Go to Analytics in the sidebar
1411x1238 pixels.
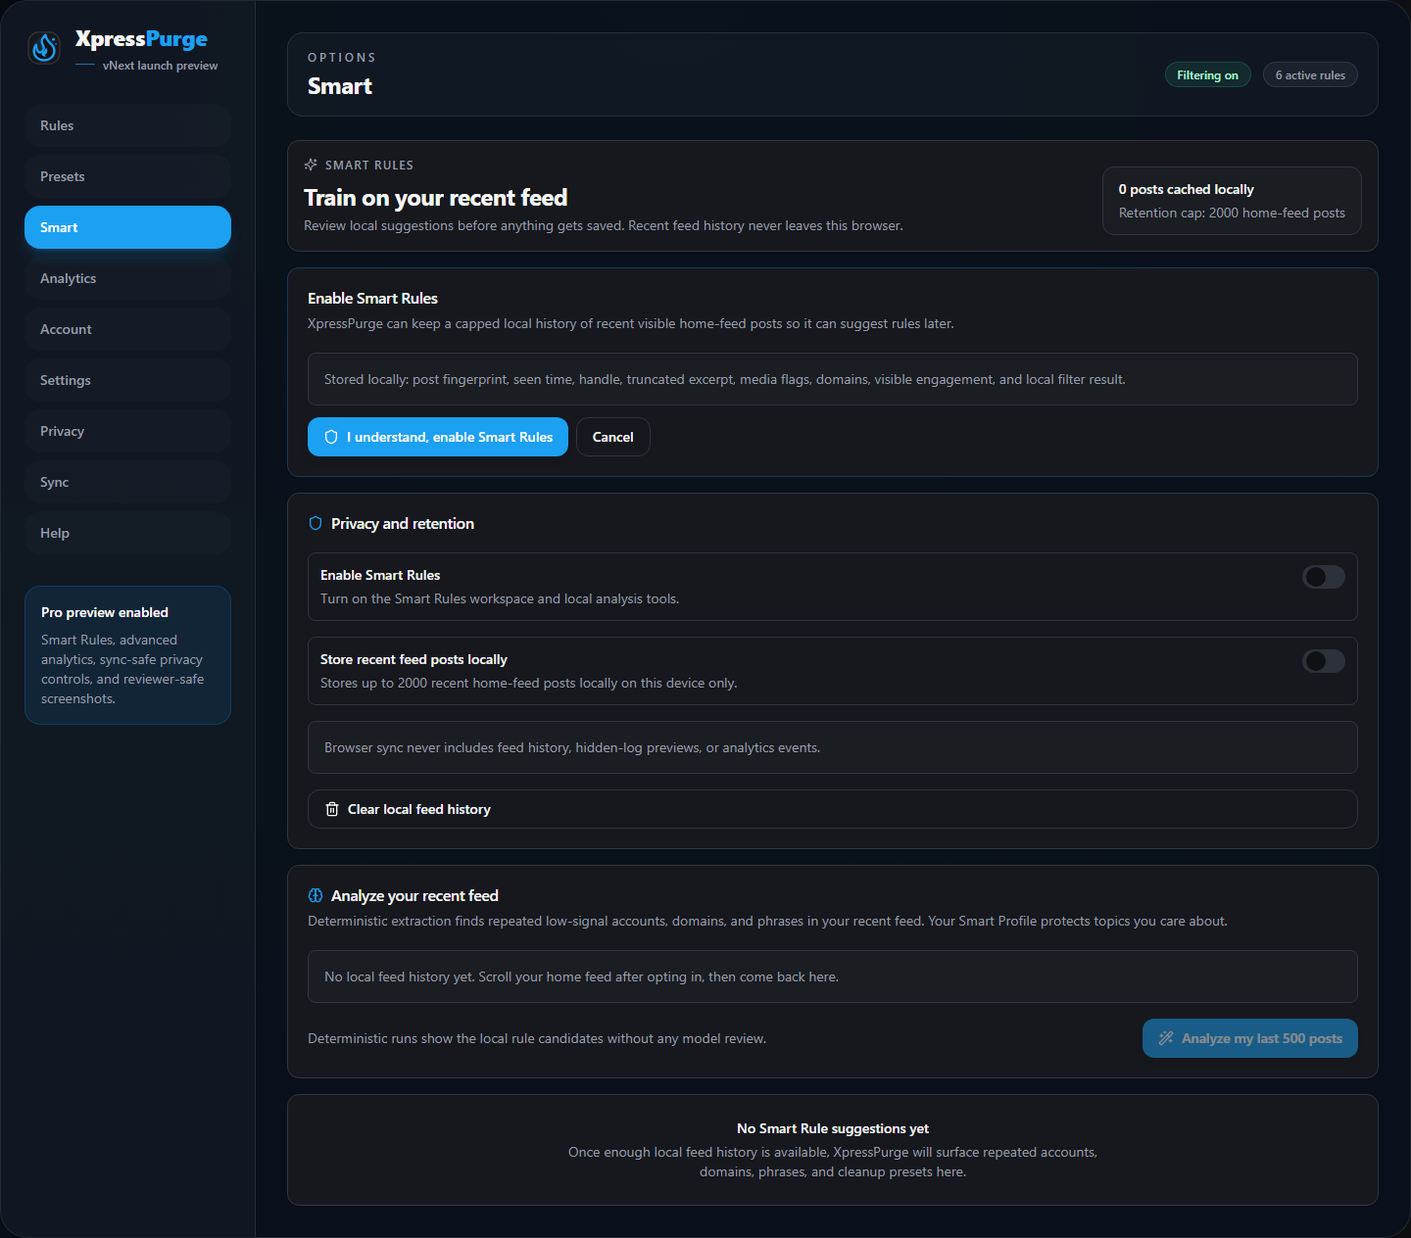pos(127,278)
